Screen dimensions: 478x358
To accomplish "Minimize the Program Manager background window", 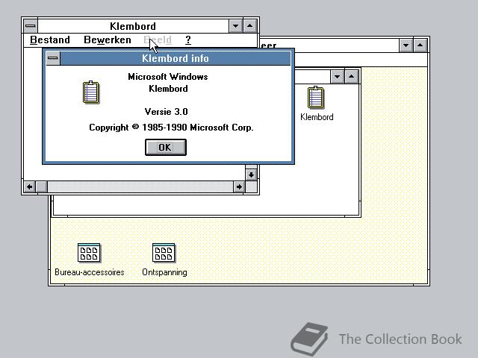I will click(406, 45).
